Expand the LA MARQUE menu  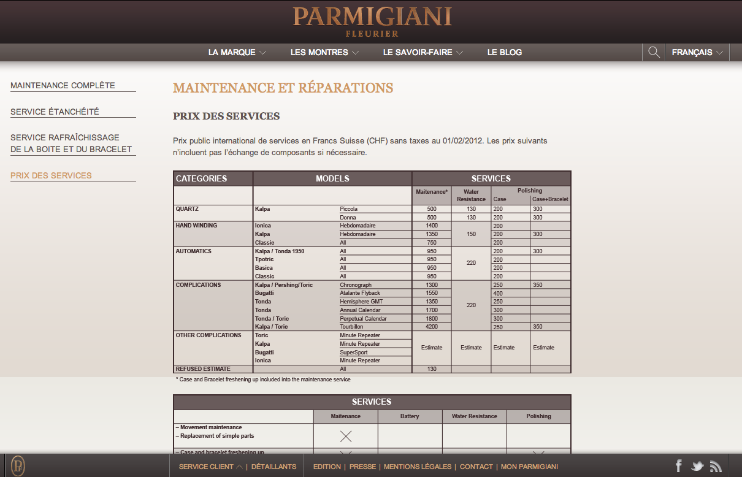[237, 52]
